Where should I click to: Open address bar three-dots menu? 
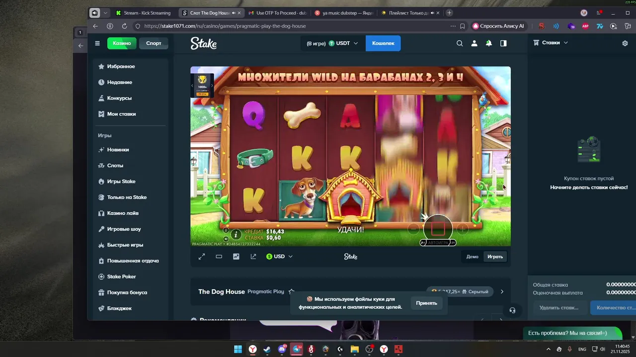(453, 26)
